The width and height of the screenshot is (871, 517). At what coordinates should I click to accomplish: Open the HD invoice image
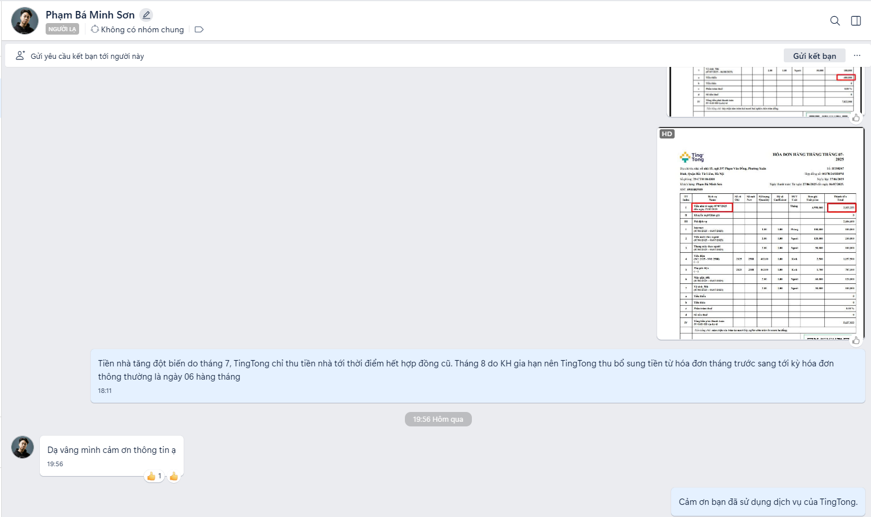click(x=760, y=234)
